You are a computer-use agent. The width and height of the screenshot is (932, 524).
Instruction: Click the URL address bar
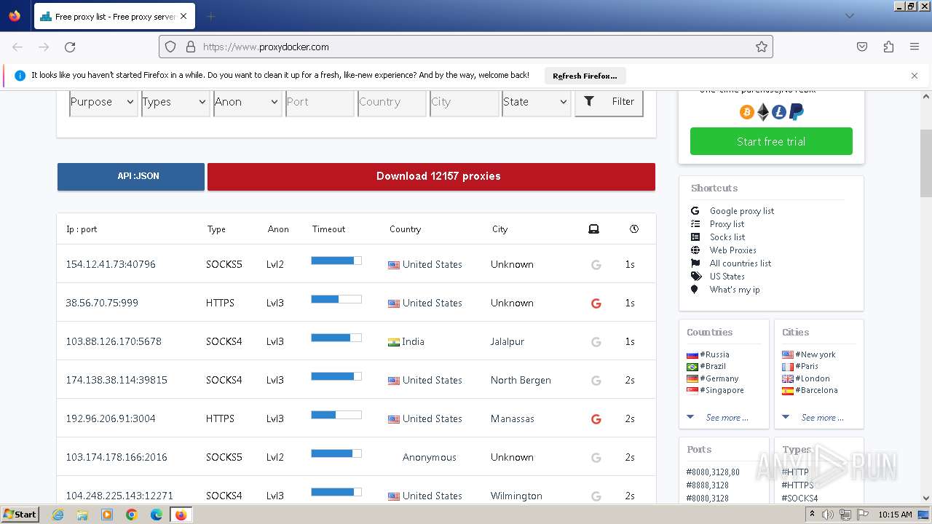pyautogui.click(x=466, y=47)
